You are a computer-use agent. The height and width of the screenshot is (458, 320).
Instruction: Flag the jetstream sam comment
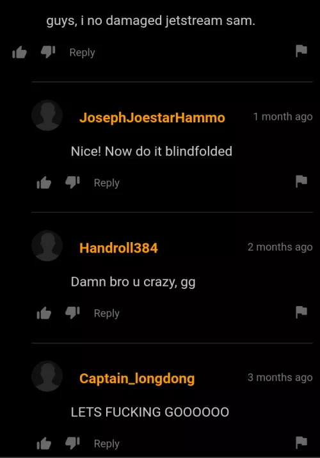point(301,51)
